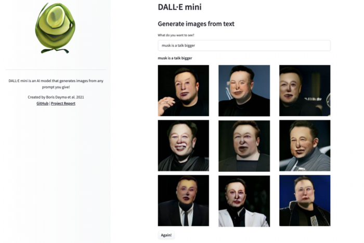Click the 'What do you want to see?' text field
The image size is (364, 243).
coord(244,46)
